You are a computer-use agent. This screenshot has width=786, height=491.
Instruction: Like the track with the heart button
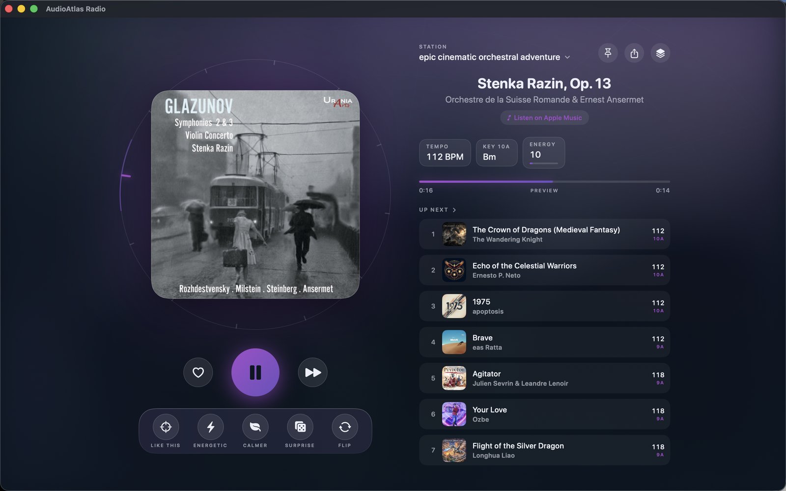pos(198,373)
